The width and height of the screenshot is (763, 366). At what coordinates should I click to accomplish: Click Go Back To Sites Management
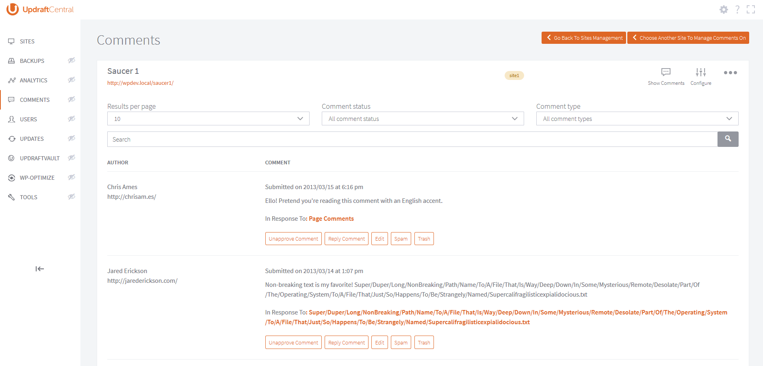pos(584,38)
